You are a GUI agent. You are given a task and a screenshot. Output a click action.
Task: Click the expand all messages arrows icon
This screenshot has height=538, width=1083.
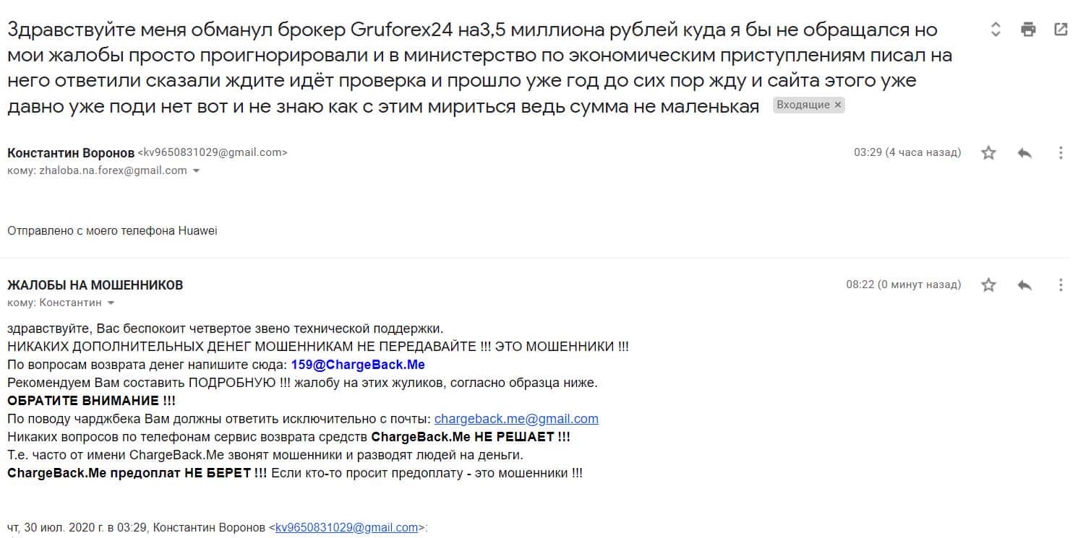(x=996, y=30)
